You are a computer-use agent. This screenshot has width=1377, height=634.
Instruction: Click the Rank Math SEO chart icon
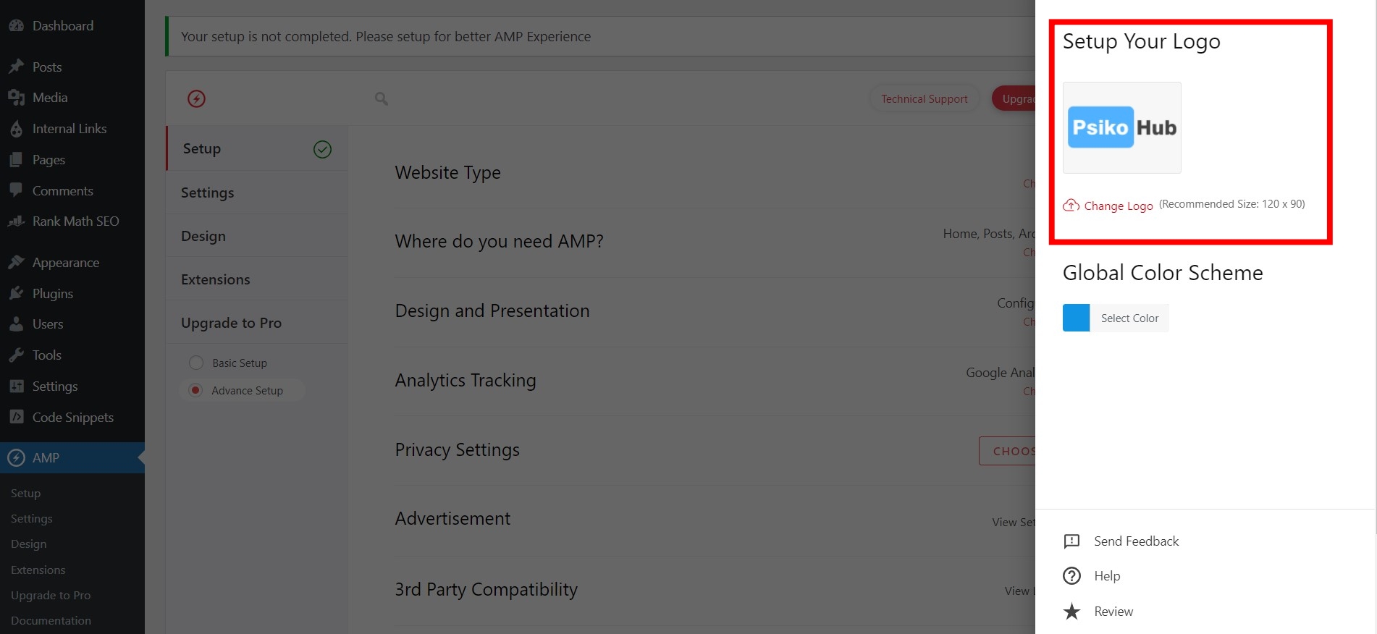(x=16, y=221)
